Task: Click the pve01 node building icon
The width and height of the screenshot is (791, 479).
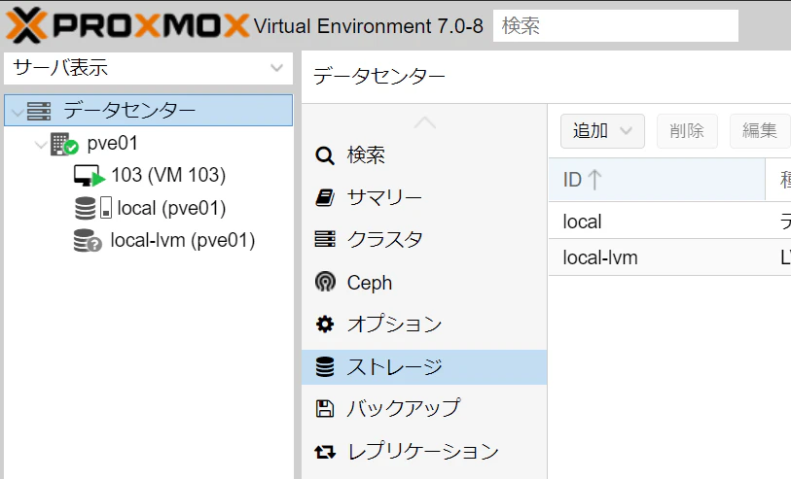Action: tap(64, 145)
